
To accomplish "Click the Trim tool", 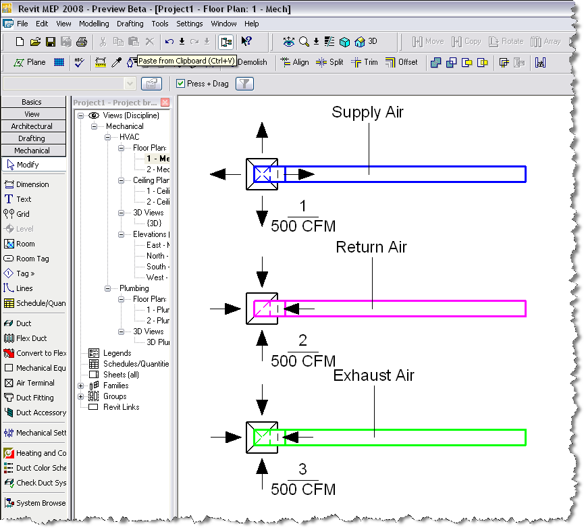I will (365, 62).
